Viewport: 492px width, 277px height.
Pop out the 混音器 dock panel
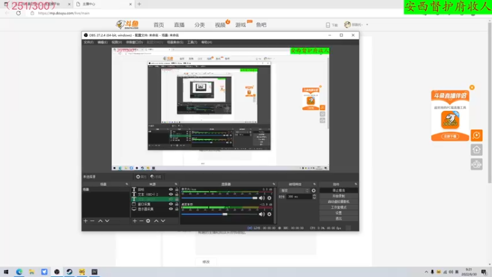pos(274,184)
